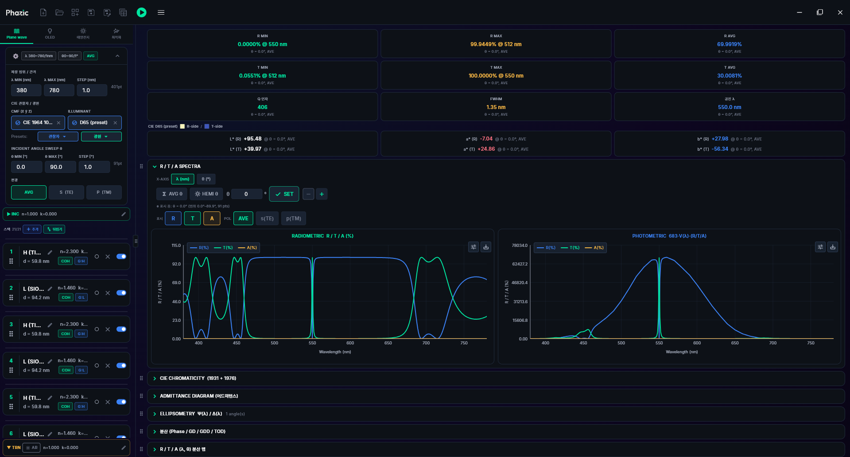Image resolution: width=850 pixels, height=457 pixels.
Task: Toggle layer 3 enable switch
Action: point(121,329)
